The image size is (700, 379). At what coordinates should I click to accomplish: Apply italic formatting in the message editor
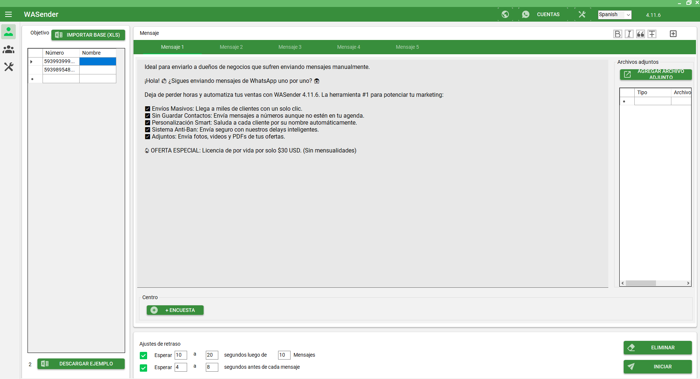coord(629,34)
